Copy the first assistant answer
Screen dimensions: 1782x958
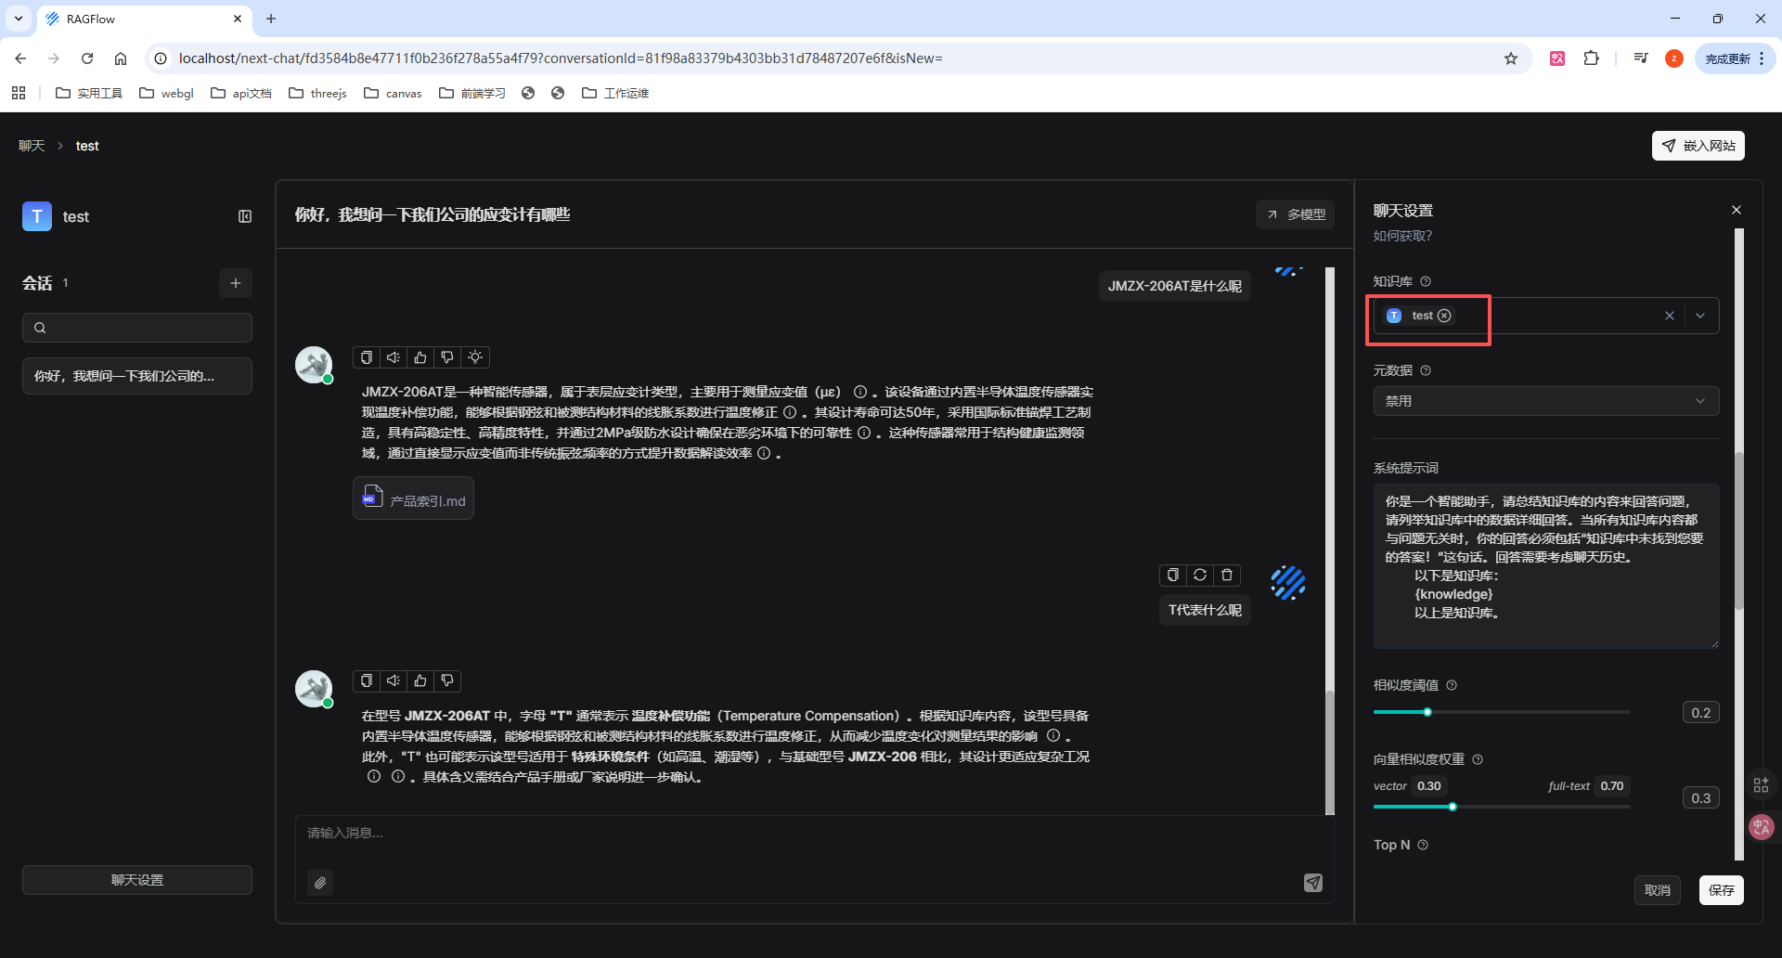click(x=367, y=357)
